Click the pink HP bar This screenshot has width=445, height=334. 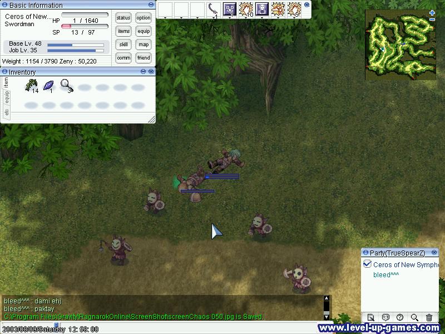coord(85,26)
